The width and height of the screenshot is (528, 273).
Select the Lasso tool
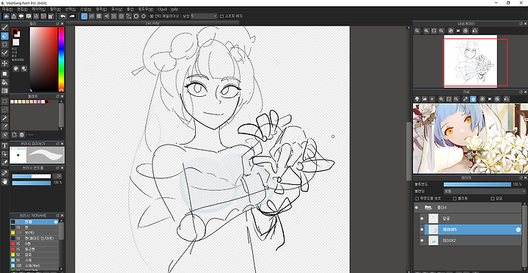point(4,109)
